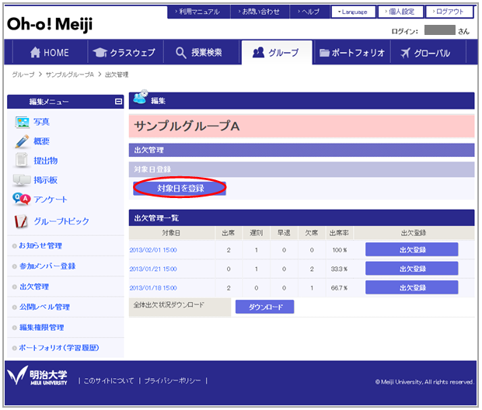Click the グローバル airplane icon
The image size is (482, 410).
(x=405, y=53)
